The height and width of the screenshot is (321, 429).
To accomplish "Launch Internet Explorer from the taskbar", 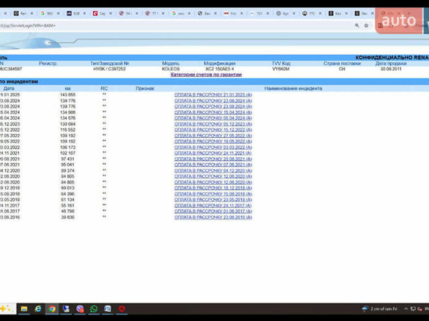I will point(38,309).
